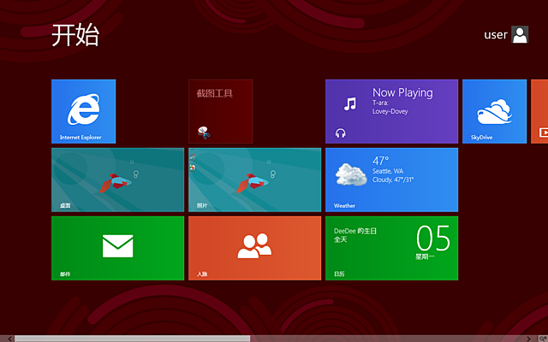The width and height of the screenshot is (548, 342).
Task: Click the cloud icon on Weather tile
Action: (x=351, y=174)
